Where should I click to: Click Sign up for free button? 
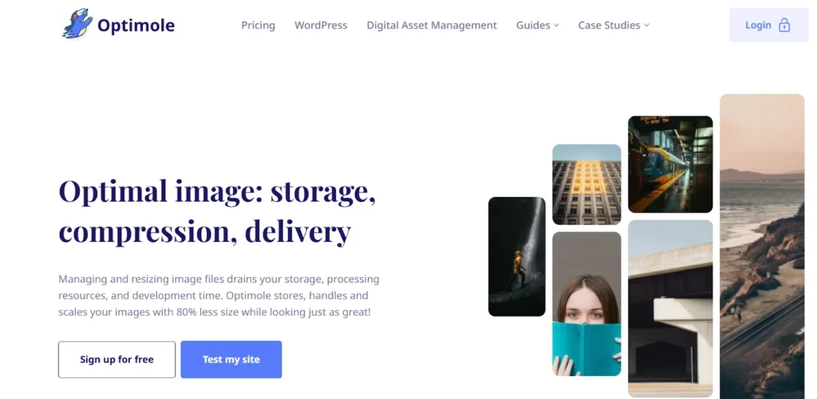tap(116, 359)
